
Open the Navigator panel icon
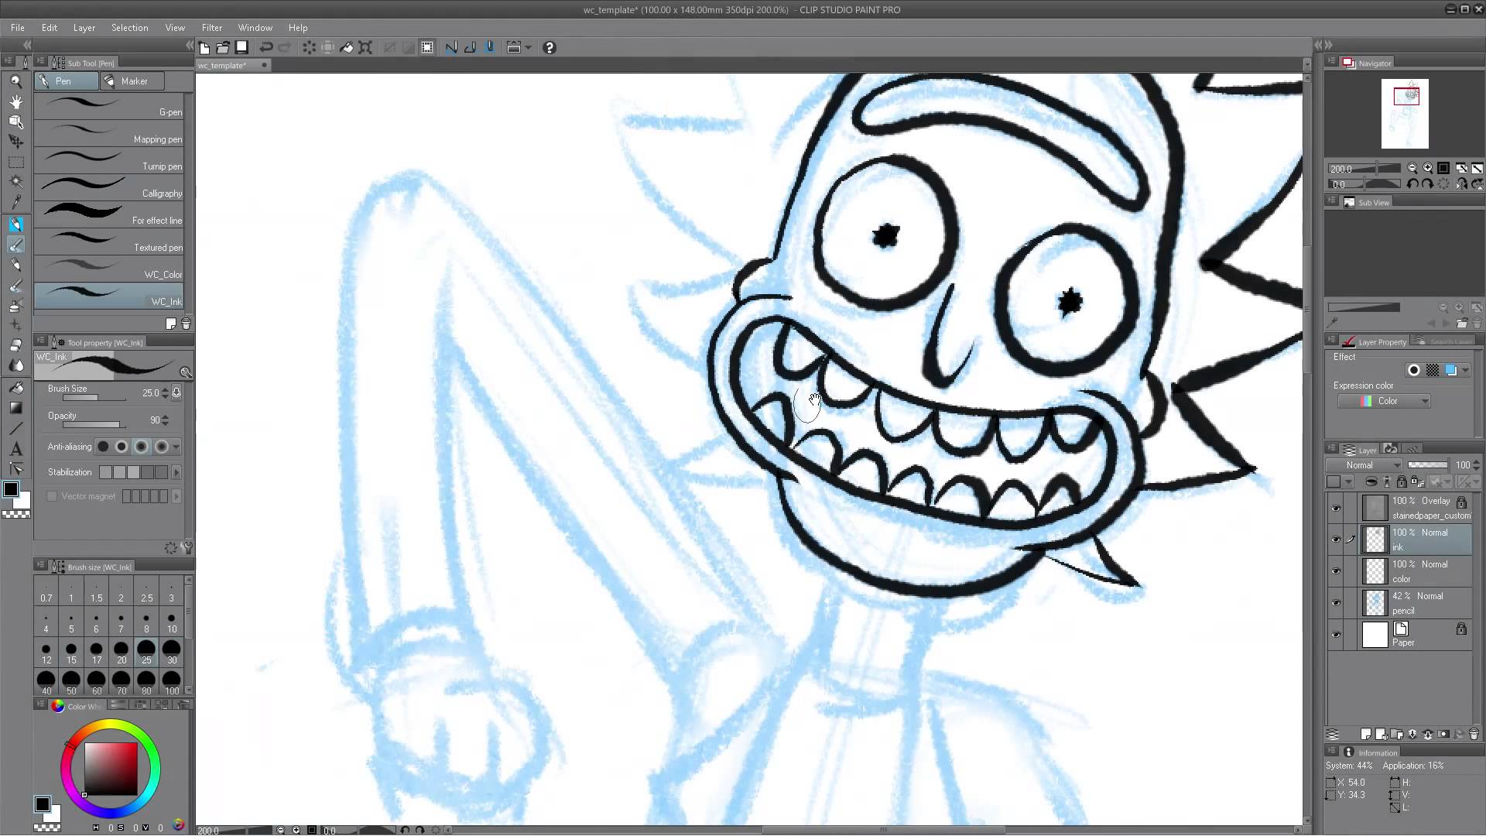[1350, 63]
